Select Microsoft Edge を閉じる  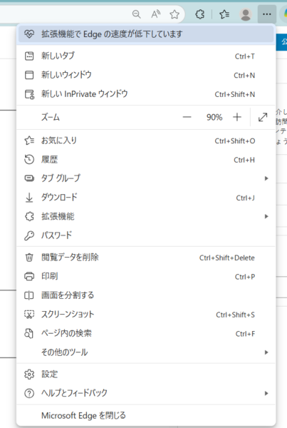click(x=146, y=415)
